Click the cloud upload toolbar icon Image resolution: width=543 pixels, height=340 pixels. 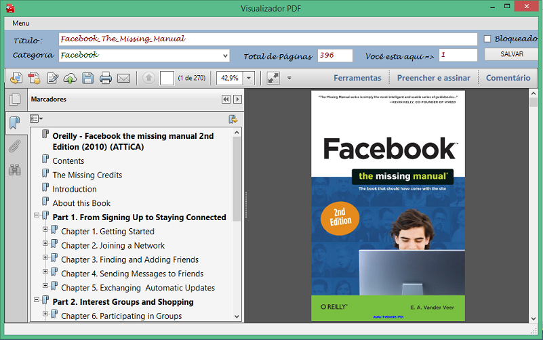tap(70, 79)
